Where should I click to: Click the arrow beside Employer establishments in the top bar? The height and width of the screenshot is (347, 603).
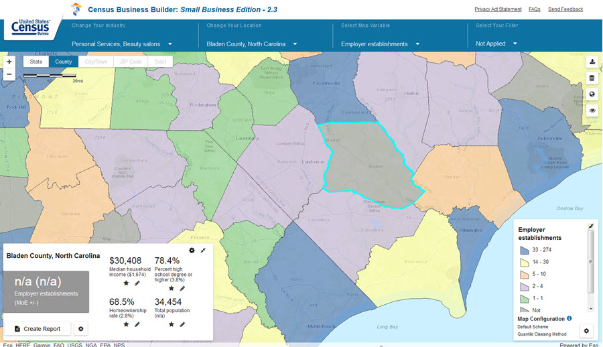coord(417,44)
